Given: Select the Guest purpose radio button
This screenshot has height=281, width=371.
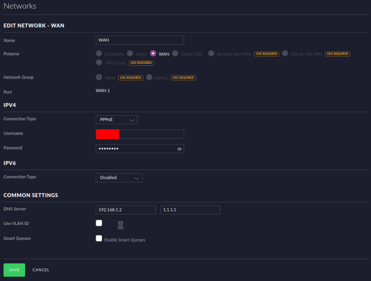Looking at the screenshot, I should click(130, 53).
